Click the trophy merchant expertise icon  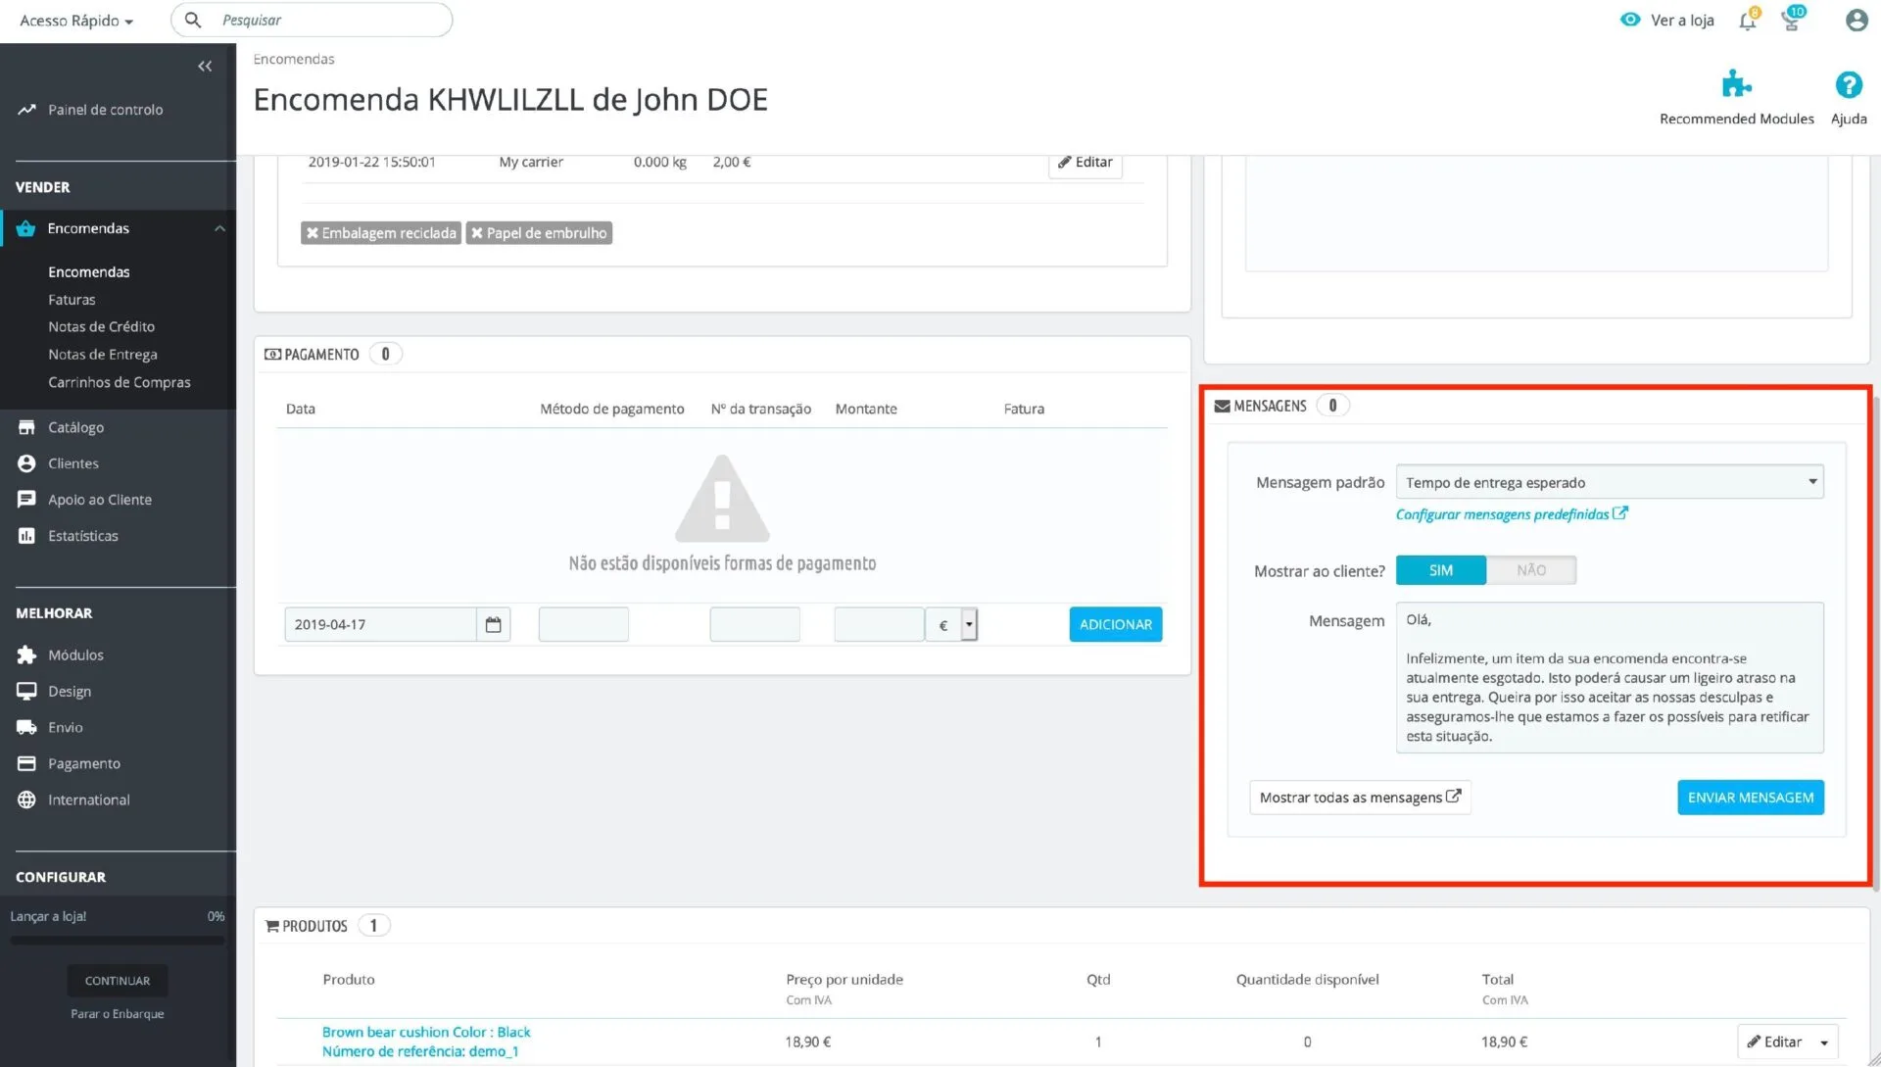pos(1791,21)
